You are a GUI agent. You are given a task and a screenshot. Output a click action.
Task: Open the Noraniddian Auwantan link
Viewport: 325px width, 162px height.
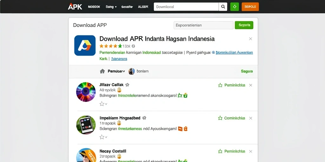click(x=234, y=53)
